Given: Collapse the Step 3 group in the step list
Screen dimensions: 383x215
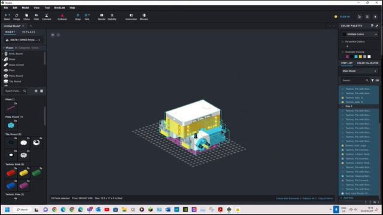Looking at the screenshot, I should [x=342, y=106].
